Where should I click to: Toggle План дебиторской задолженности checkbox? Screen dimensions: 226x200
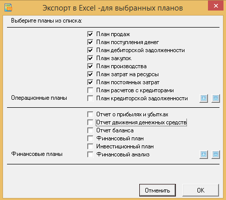click(x=90, y=50)
